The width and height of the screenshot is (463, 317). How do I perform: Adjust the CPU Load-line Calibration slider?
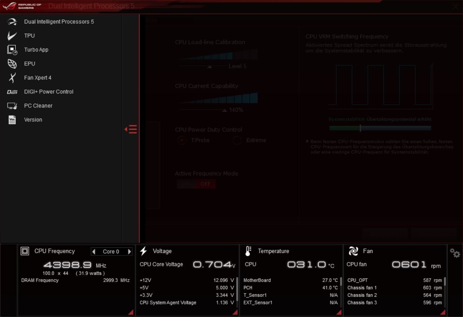(210, 66)
